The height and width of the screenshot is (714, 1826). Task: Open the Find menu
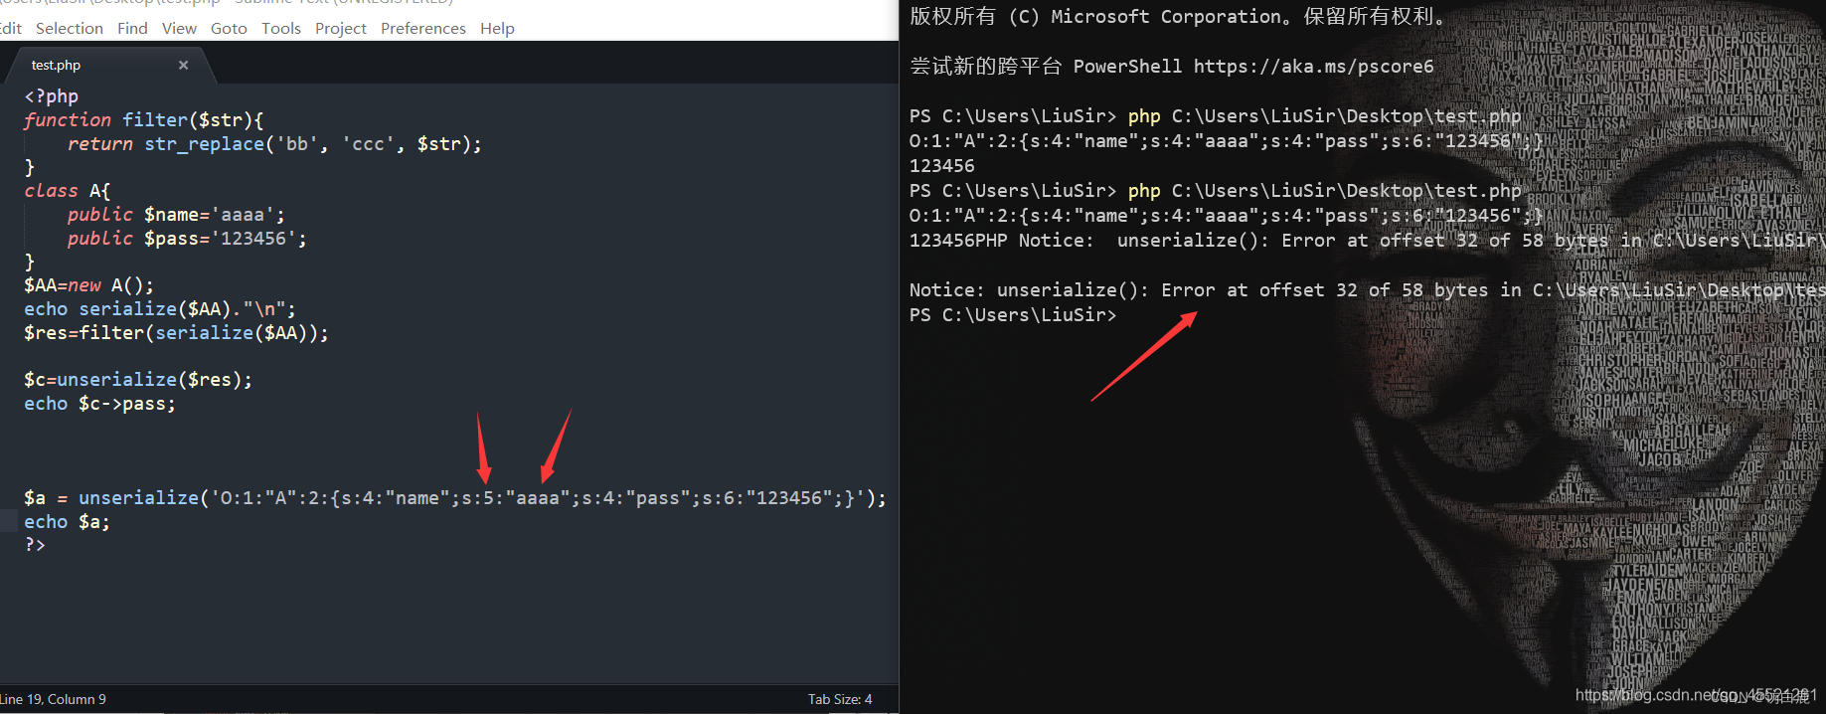pyautogui.click(x=132, y=28)
